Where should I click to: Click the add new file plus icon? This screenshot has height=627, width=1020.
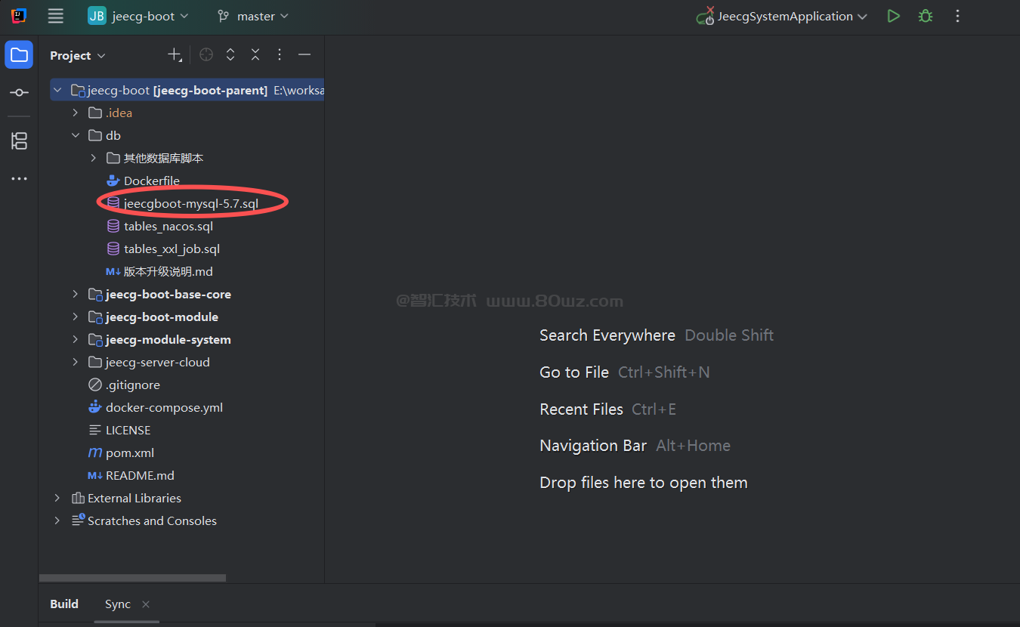[175, 55]
